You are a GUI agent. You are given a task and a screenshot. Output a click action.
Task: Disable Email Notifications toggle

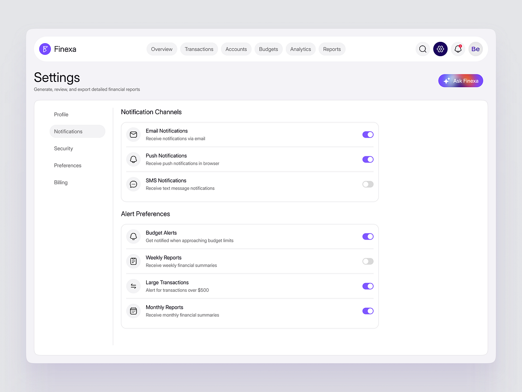(368, 135)
